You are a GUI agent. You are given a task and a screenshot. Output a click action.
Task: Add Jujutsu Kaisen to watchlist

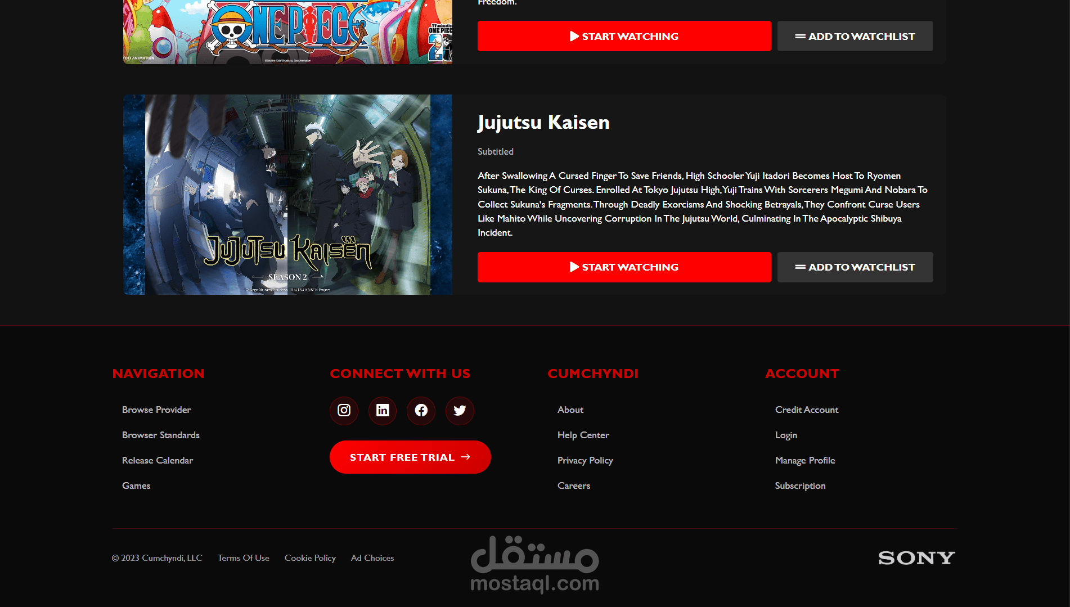pos(855,267)
